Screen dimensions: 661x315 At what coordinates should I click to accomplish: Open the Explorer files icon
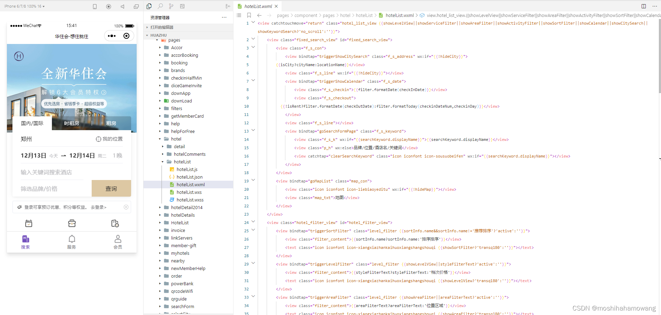[149, 6]
